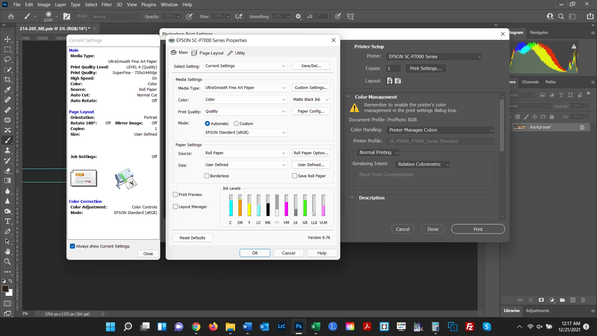This screenshot has width=597, height=336.
Task: Open Lightroom Classic from taskbar
Action: click(x=281, y=326)
